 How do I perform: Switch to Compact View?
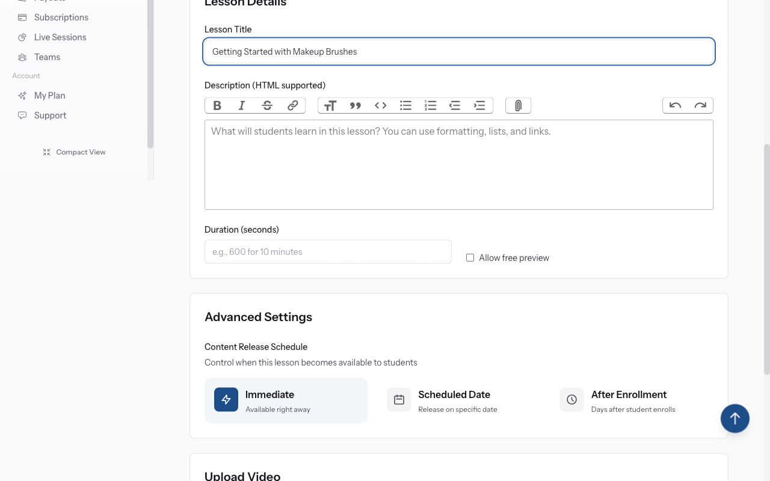74,152
